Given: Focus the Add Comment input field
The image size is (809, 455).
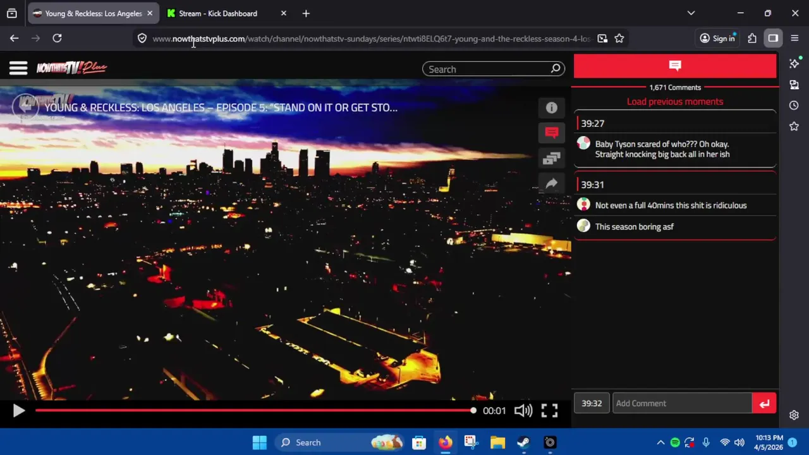Looking at the screenshot, I should (x=682, y=403).
